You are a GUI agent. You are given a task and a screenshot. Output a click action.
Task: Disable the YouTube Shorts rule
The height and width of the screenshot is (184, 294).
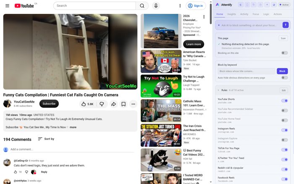284,101
